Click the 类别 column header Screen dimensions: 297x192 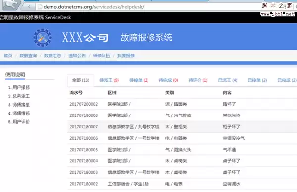coord(169,93)
